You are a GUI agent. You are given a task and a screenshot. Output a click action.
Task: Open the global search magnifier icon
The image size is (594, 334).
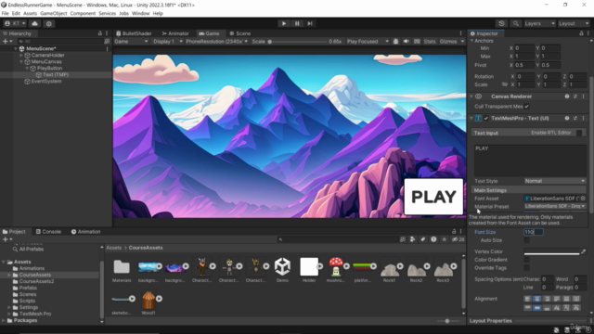click(516, 23)
